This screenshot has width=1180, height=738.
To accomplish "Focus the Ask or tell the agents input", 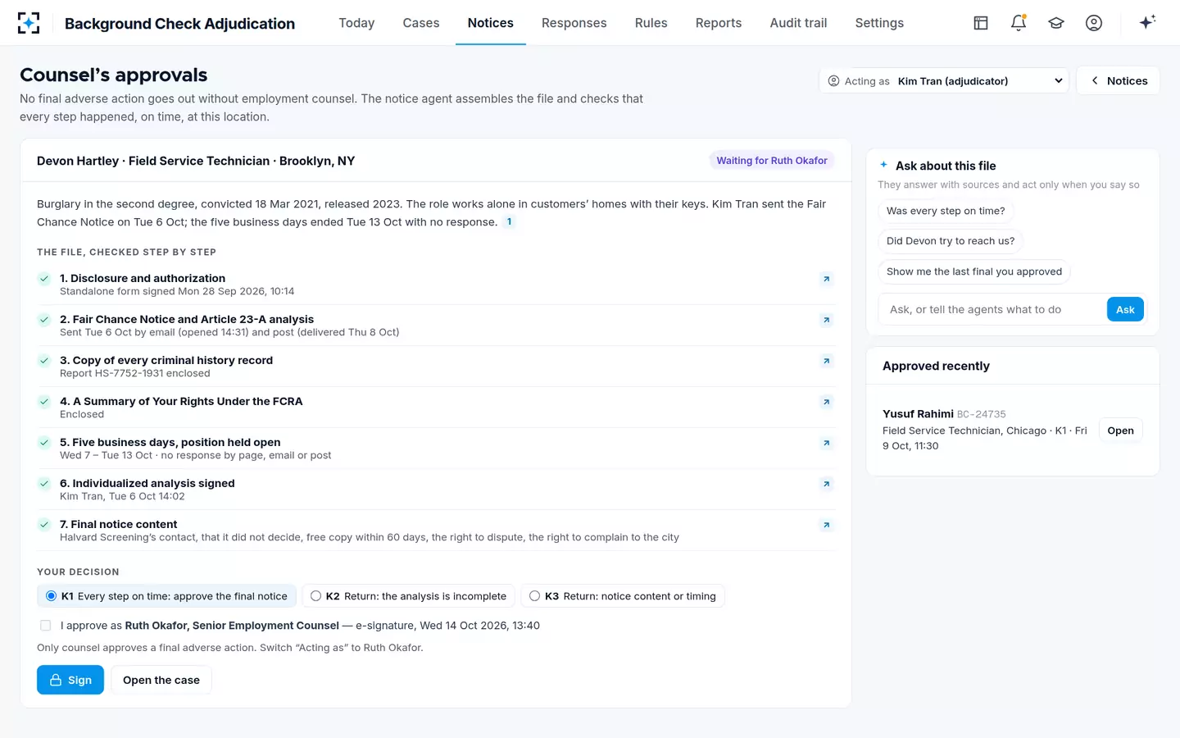I will point(992,309).
